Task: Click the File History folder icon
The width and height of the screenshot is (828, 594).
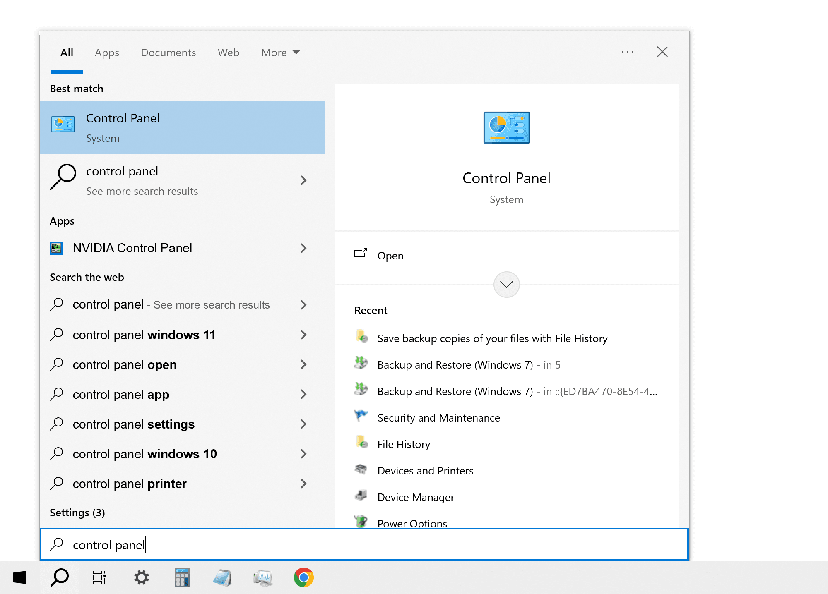Action: pos(361,442)
